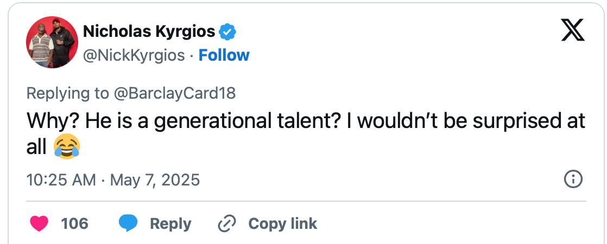Click the @NickKyrgios handle
Viewport: 607px width, 244px height.
click(x=134, y=55)
